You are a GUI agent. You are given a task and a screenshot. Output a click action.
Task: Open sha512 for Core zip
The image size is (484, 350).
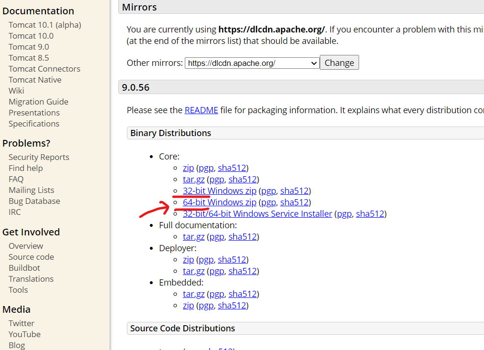pyautogui.click(x=232, y=168)
